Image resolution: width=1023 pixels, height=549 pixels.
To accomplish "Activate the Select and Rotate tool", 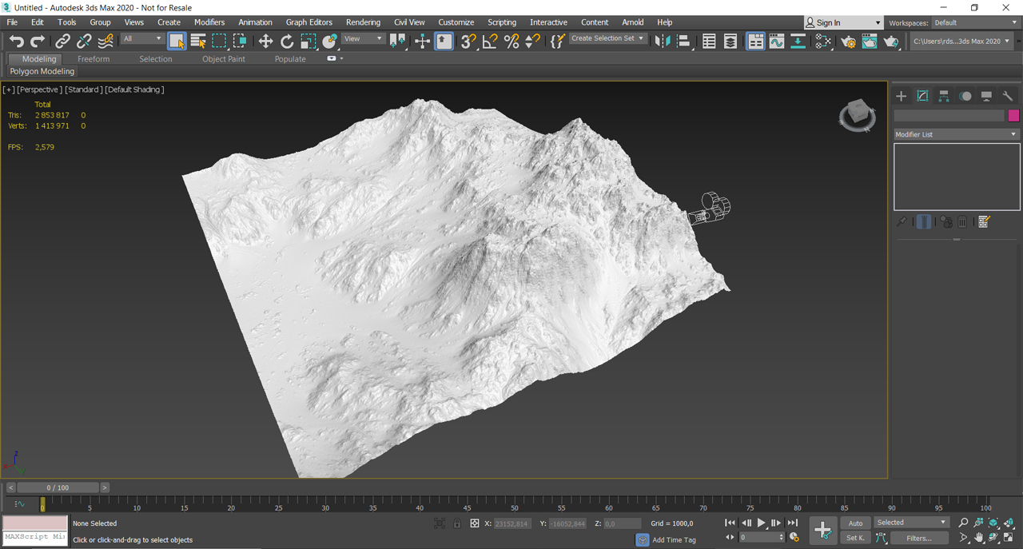I will pos(287,42).
